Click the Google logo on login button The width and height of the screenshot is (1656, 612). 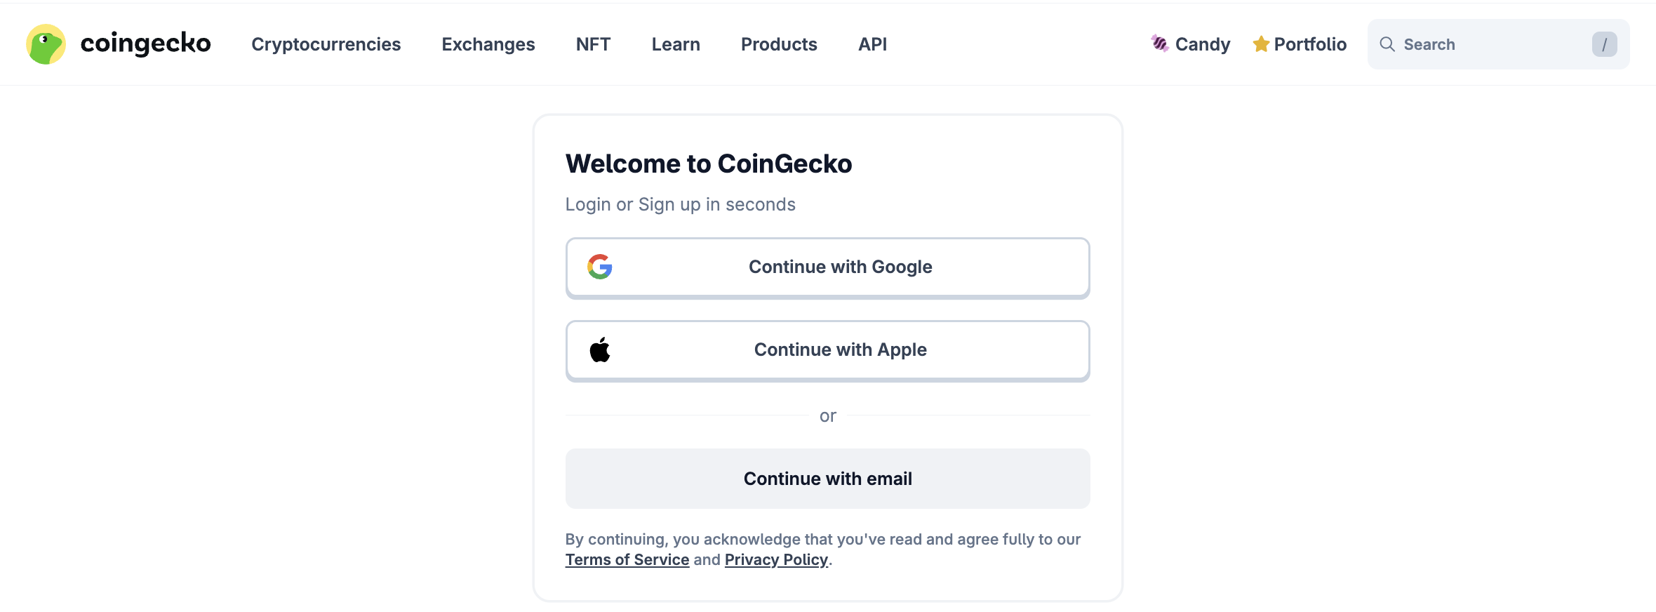[x=599, y=267]
